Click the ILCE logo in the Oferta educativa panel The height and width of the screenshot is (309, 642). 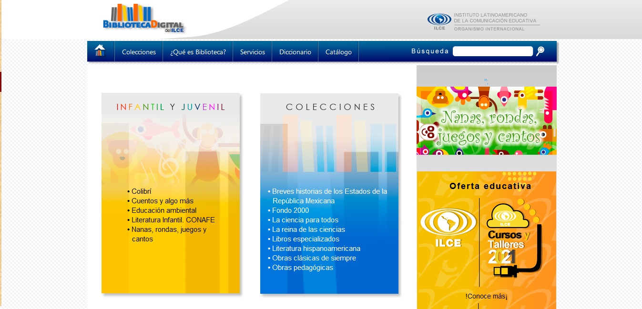448,227
